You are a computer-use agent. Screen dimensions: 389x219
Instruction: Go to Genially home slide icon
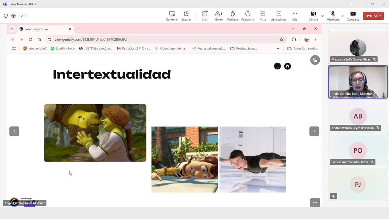click(x=287, y=66)
